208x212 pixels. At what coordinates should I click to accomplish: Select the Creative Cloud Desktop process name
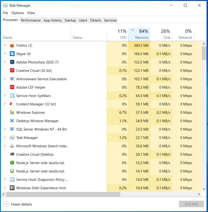pos(35,154)
